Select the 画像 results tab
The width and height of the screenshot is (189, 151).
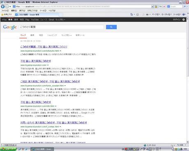tap(32, 35)
